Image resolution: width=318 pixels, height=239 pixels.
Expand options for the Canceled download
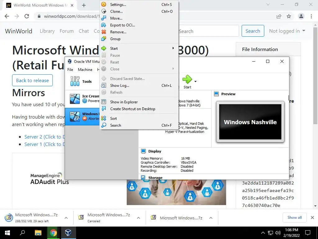click(x=139, y=218)
